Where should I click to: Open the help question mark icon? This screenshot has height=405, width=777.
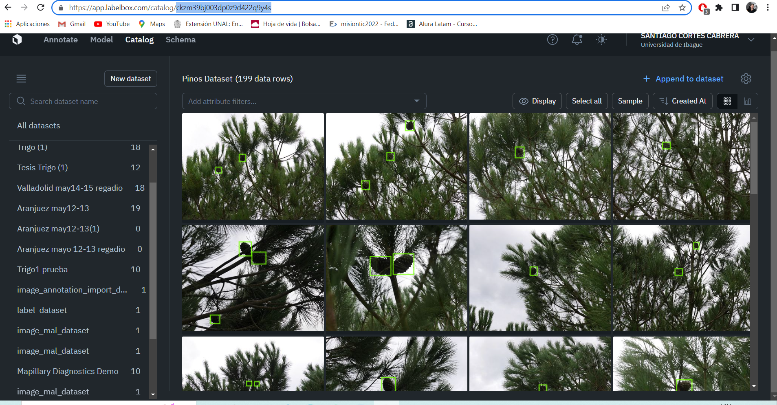point(552,40)
